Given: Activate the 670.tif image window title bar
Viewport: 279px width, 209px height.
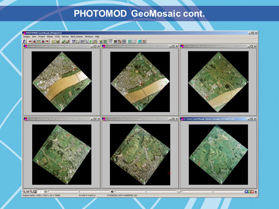Looking at the screenshot, I should (x=218, y=46).
